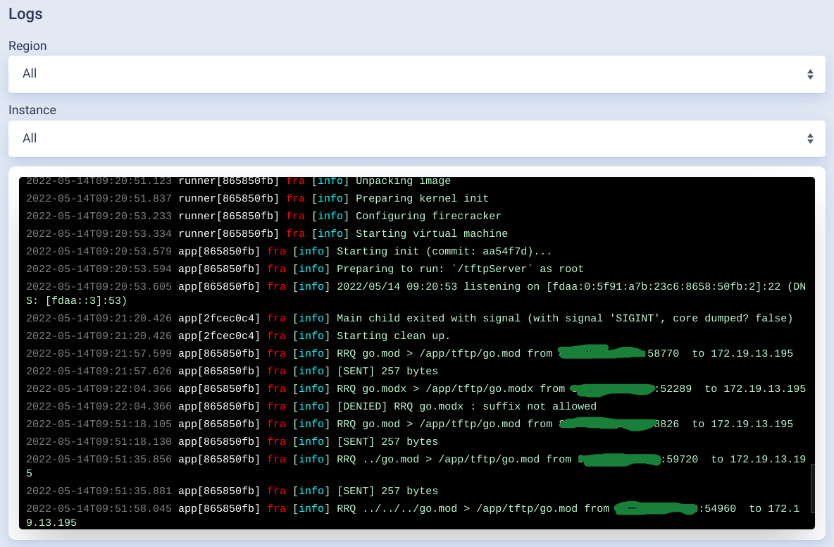Click 'app[2fcec0c4]' on the SIGINT line
The height and width of the screenshot is (547, 834).
pyautogui.click(x=219, y=318)
